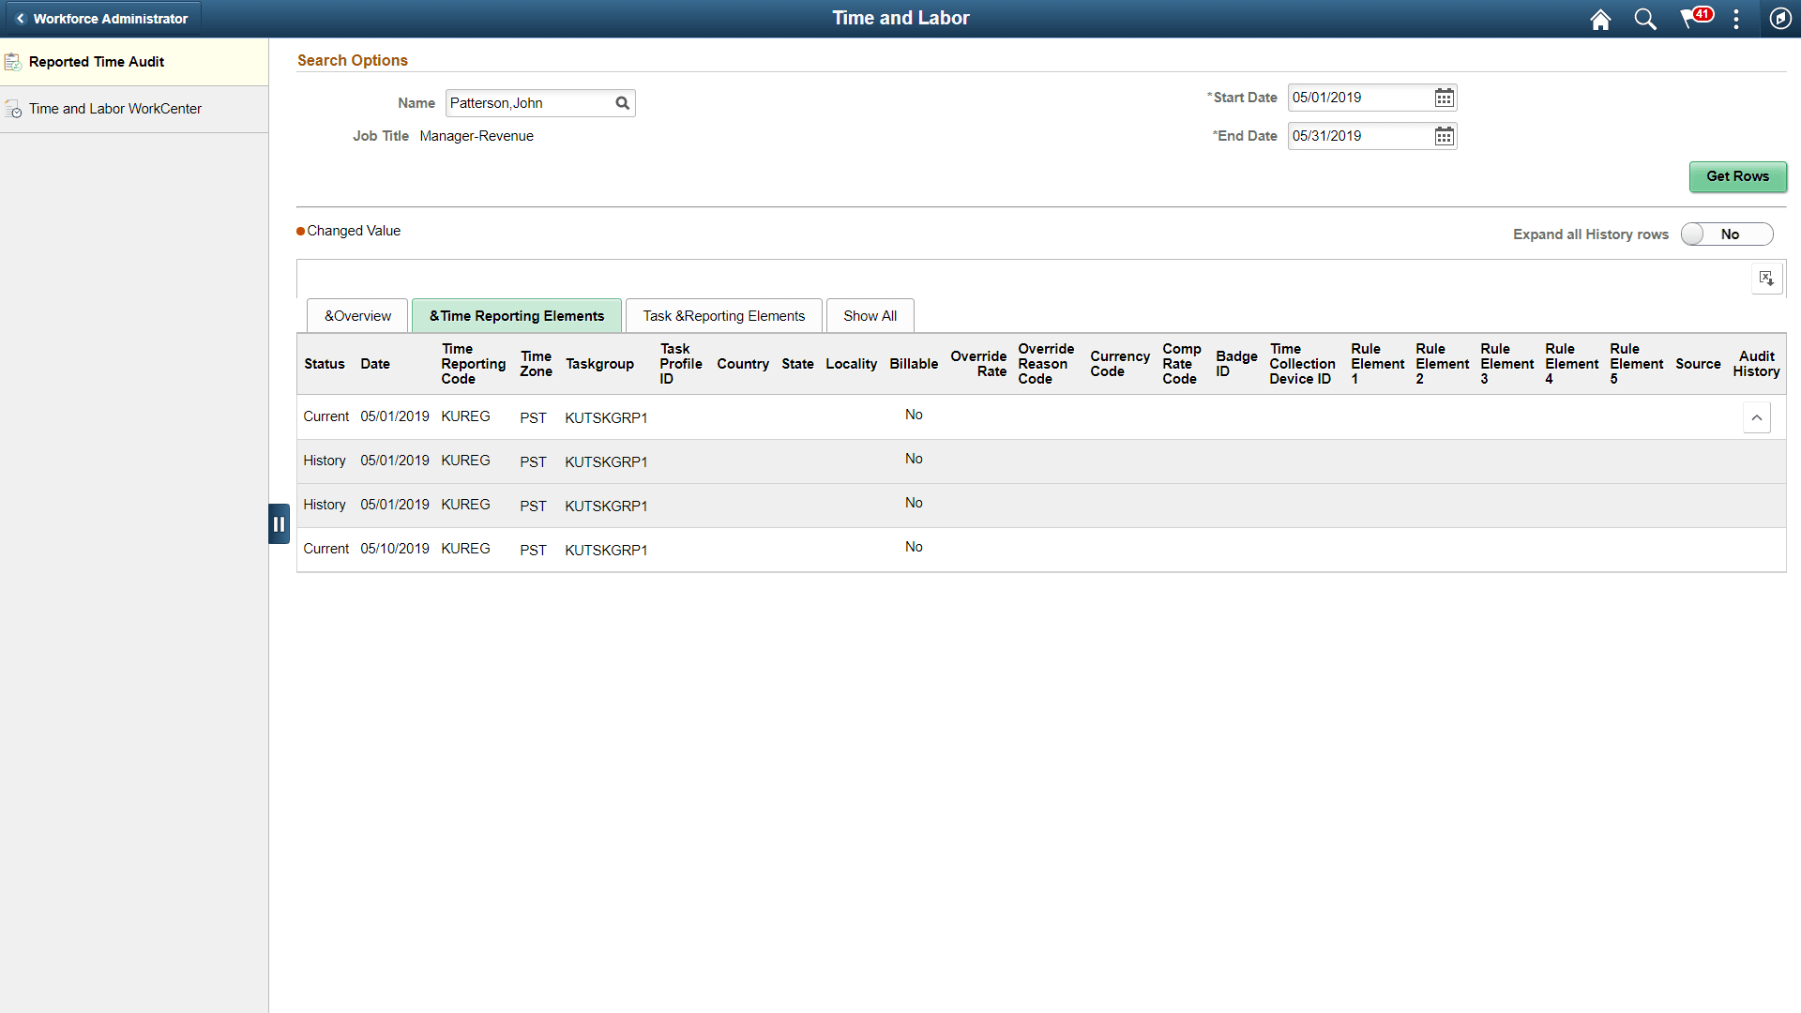Viewport: 1801px width, 1013px height.
Task: Click the Name lookup magnifier icon
Action: (622, 103)
